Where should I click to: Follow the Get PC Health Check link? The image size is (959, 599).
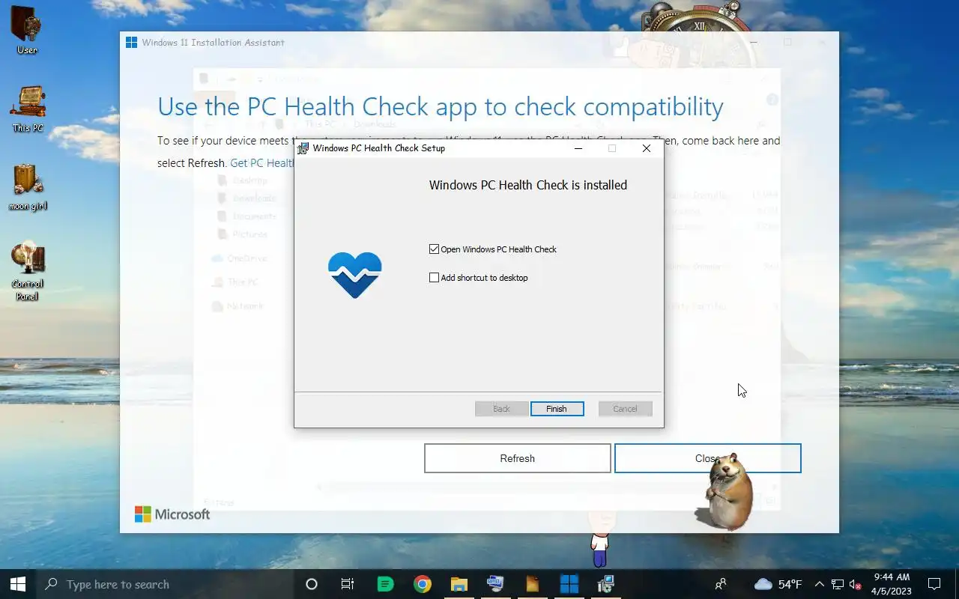tap(262, 163)
